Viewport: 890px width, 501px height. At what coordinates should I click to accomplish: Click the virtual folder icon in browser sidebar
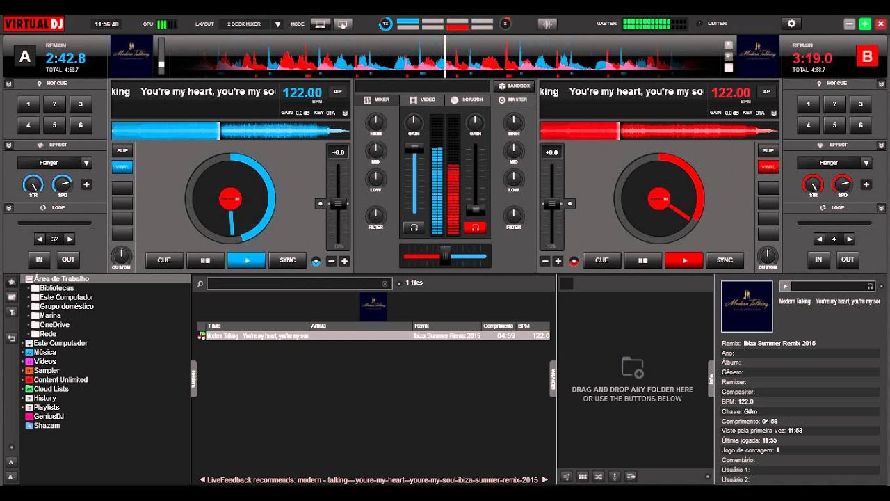11,297
